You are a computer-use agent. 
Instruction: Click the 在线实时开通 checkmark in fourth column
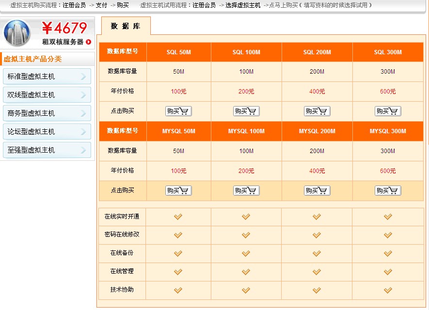(x=388, y=217)
